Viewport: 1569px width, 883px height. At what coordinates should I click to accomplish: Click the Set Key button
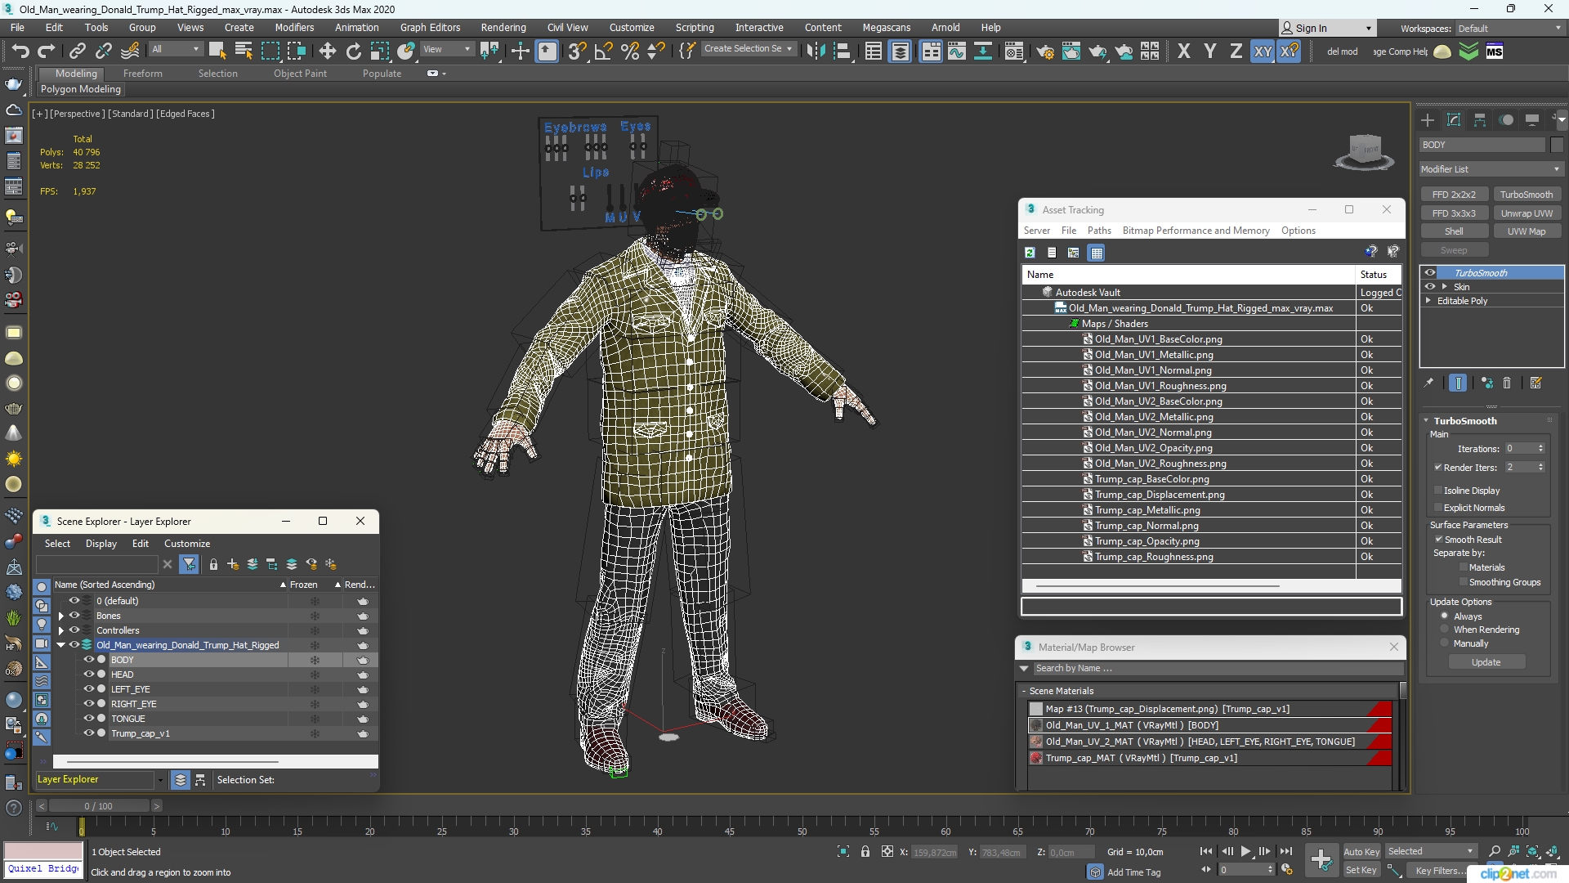(x=1361, y=870)
